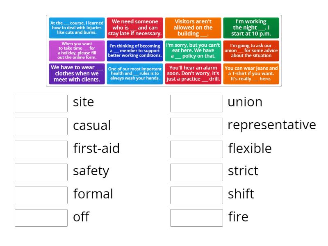Select the card about wearing jeans and a T-shirt
Viewport: 328px width, 246px height.
coord(251,74)
